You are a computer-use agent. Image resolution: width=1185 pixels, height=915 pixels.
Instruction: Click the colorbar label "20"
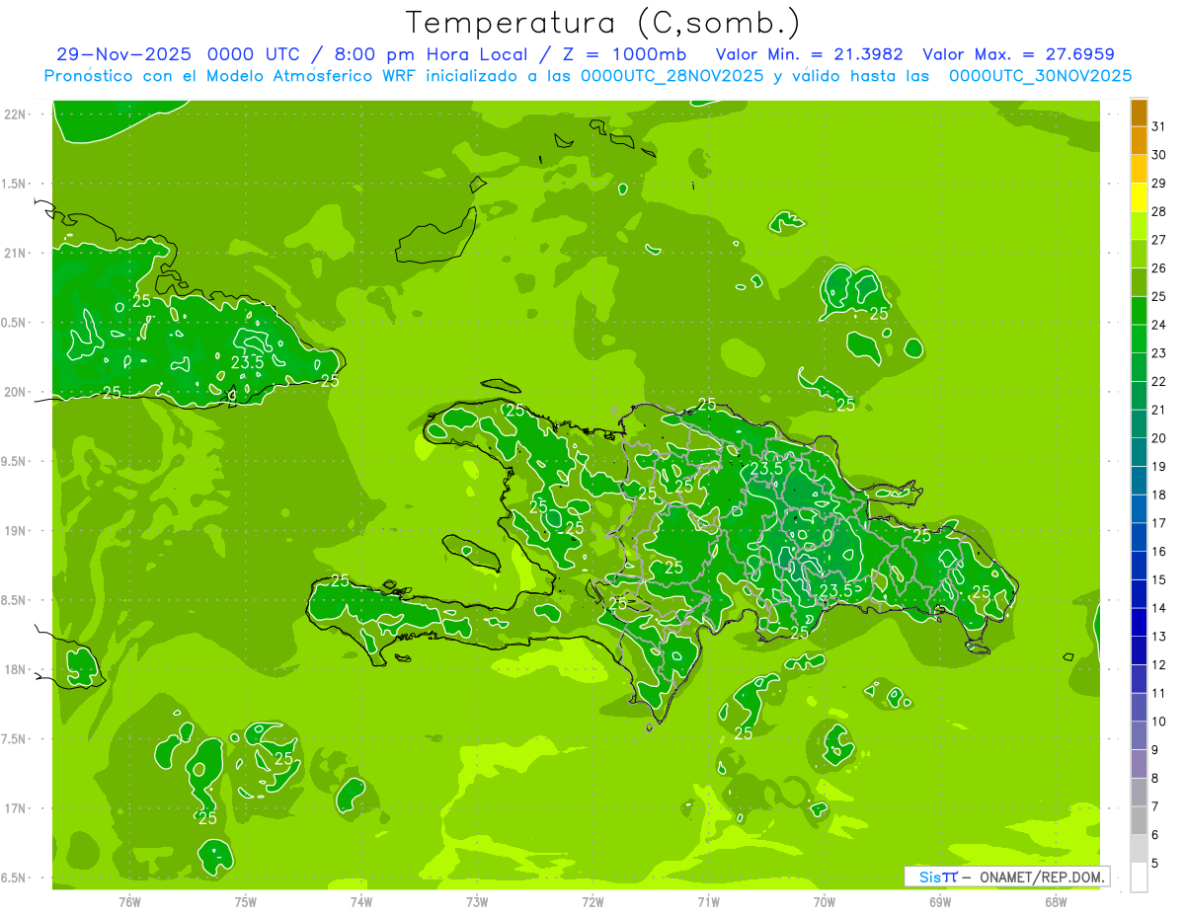[x=1159, y=438]
